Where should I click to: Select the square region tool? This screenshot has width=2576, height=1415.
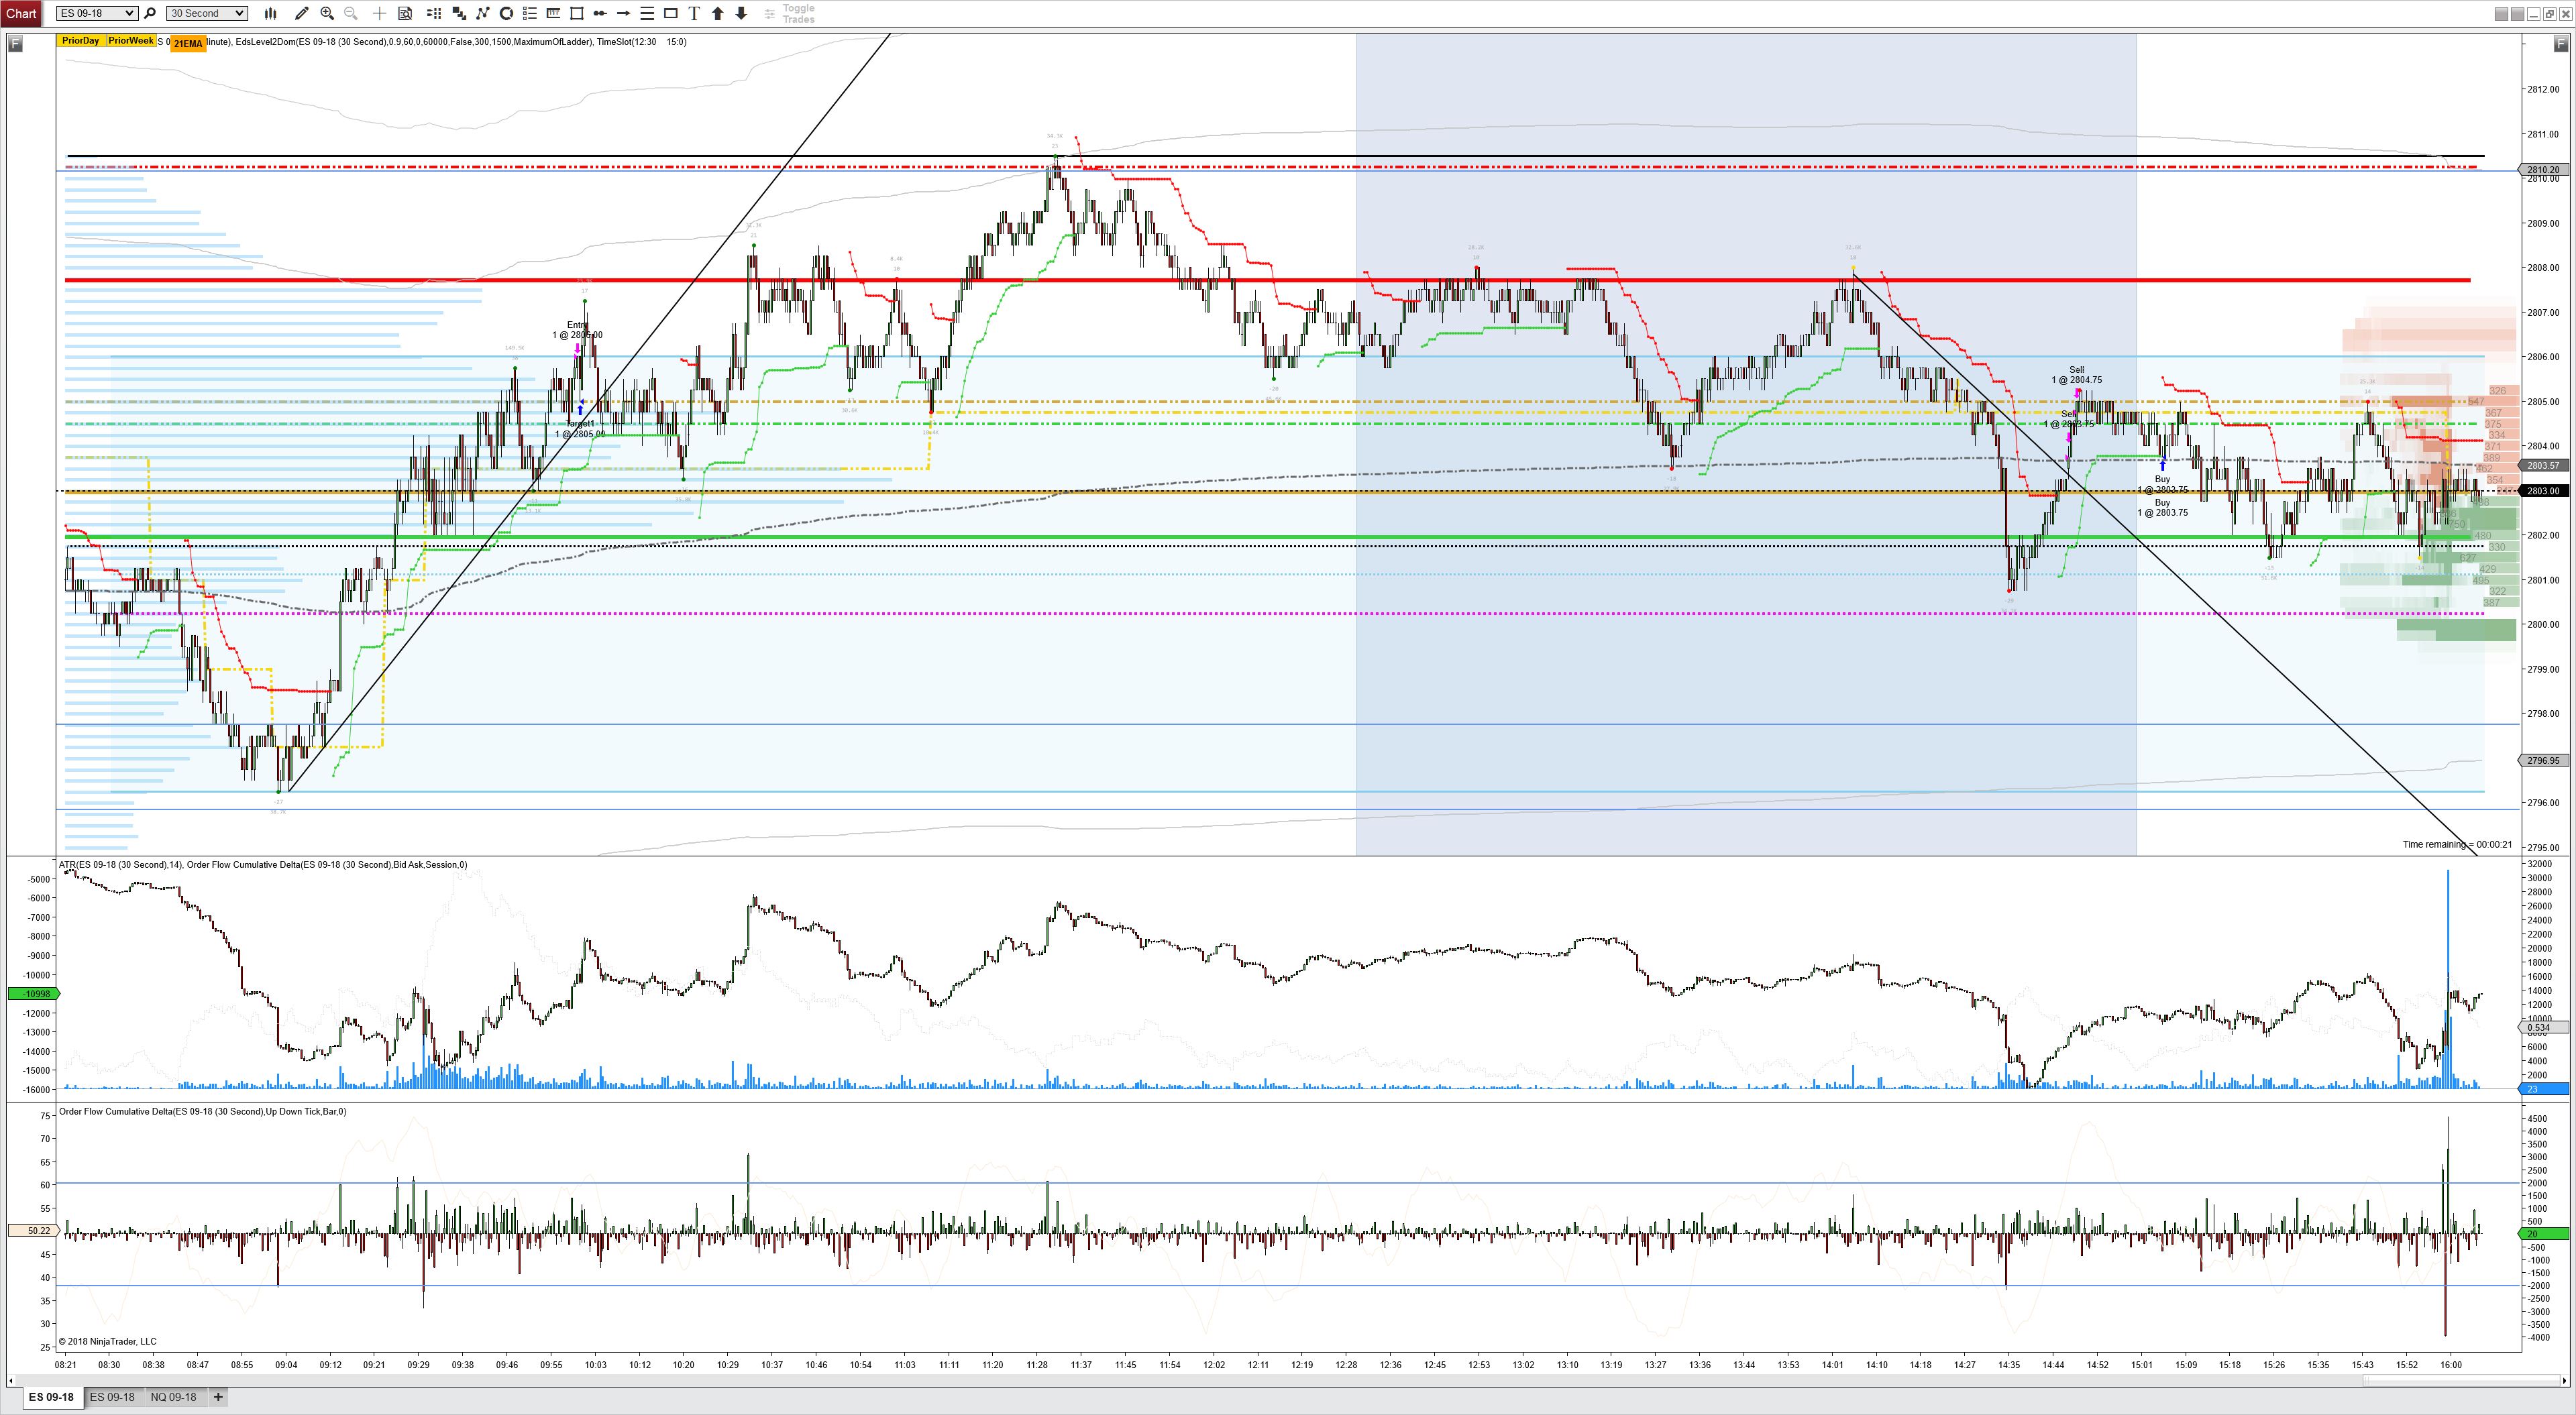coord(576,13)
